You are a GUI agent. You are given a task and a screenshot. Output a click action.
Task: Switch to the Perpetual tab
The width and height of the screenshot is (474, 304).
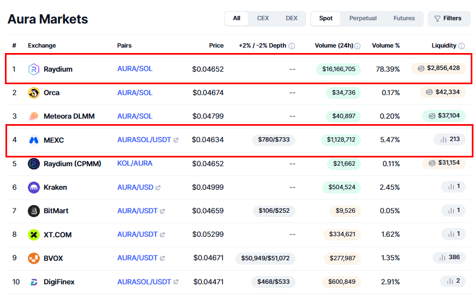363,19
